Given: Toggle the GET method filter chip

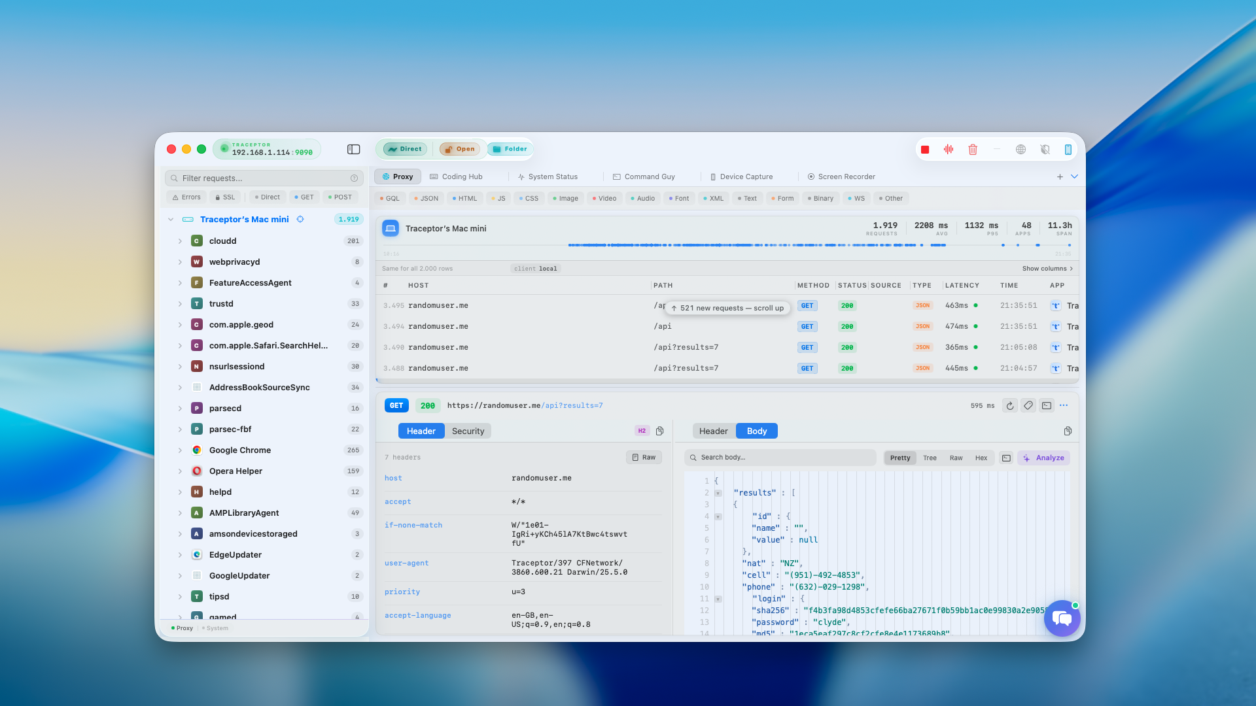Looking at the screenshot, I should 304,197.
